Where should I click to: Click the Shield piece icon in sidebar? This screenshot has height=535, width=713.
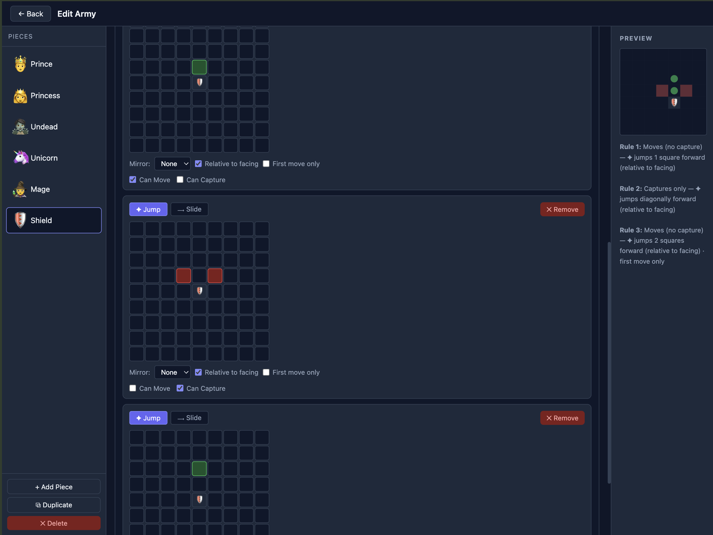click(x=20, y=221)
